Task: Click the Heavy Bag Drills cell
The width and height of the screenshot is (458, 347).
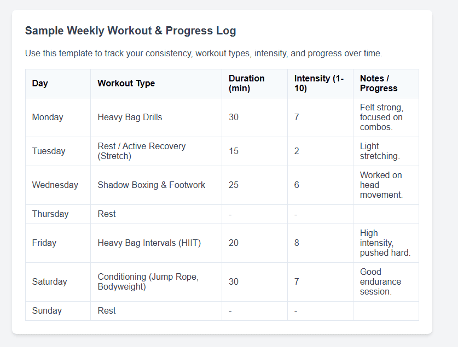Action: 156,117
